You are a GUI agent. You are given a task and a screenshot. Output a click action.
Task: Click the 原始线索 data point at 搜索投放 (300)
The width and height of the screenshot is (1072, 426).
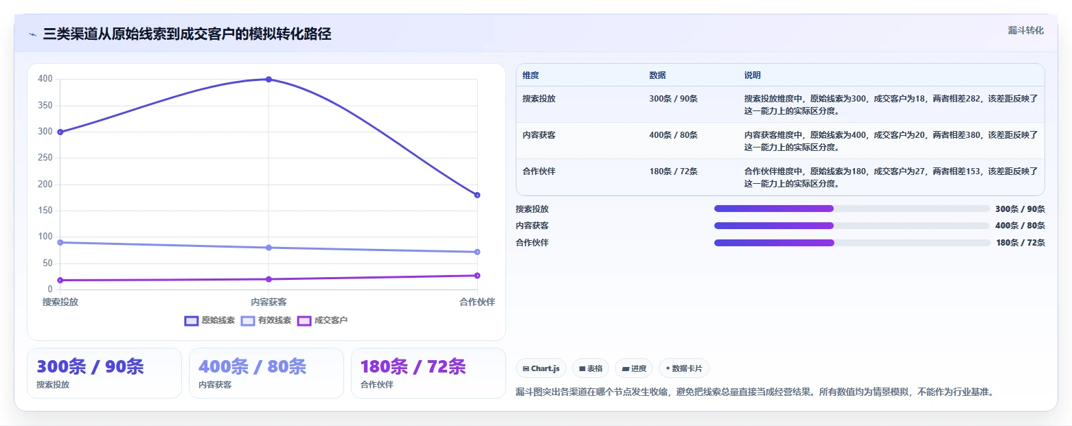click(60, 132)
